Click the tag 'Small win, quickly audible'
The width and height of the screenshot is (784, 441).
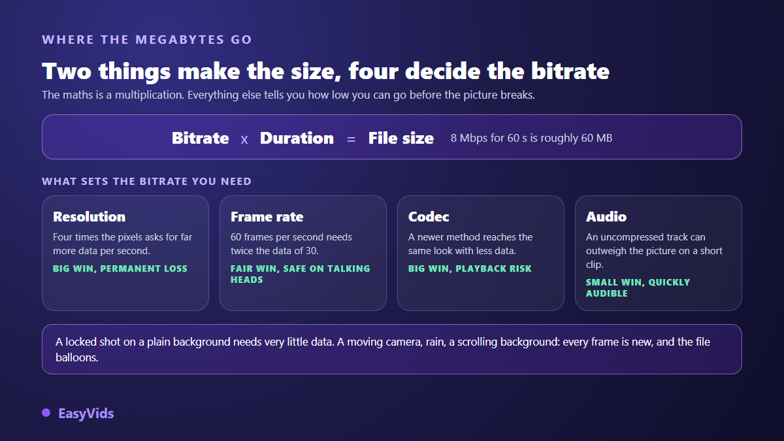tap(638, 287)
